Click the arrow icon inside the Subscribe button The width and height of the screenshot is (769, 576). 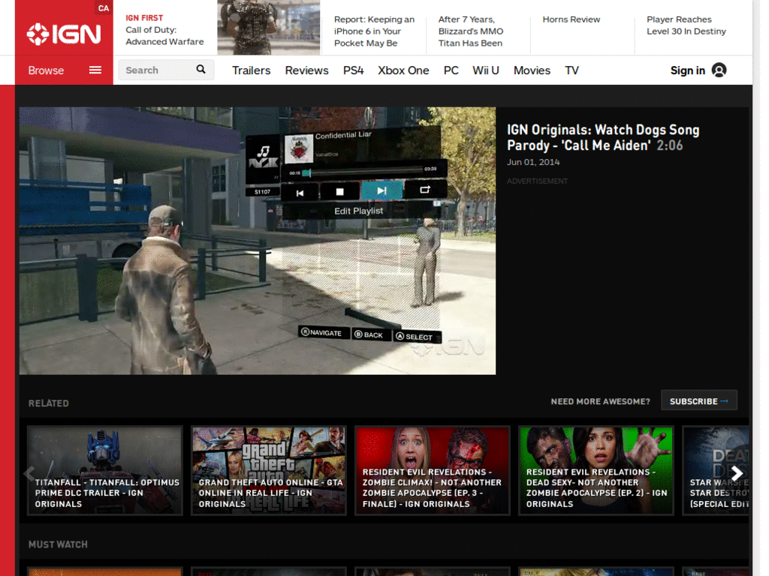pyautogui.click(x=727, y=400)
